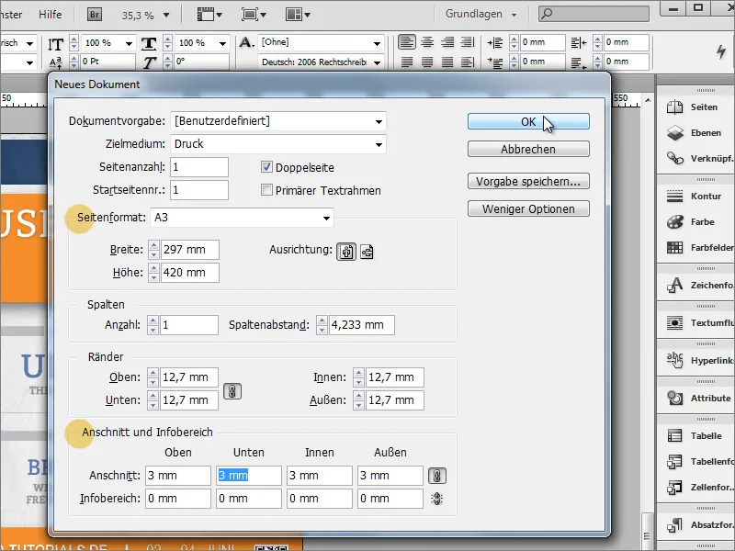Align paragraph left in control bar

[407, 42]
